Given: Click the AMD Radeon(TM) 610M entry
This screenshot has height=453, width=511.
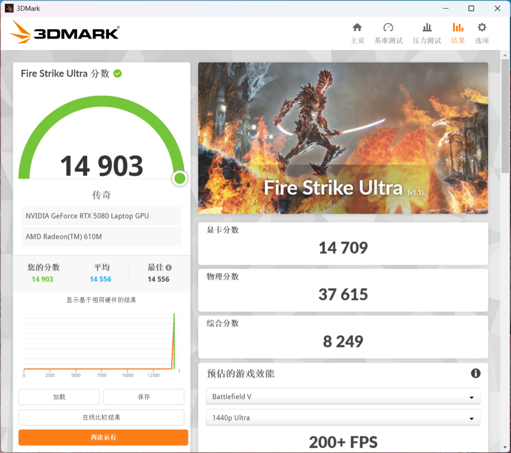Looking at the screenshot, I should (102, 236).
